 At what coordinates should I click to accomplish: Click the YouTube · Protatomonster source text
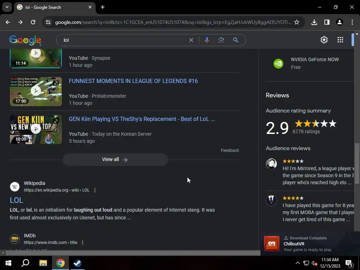(x=98, y=96)
